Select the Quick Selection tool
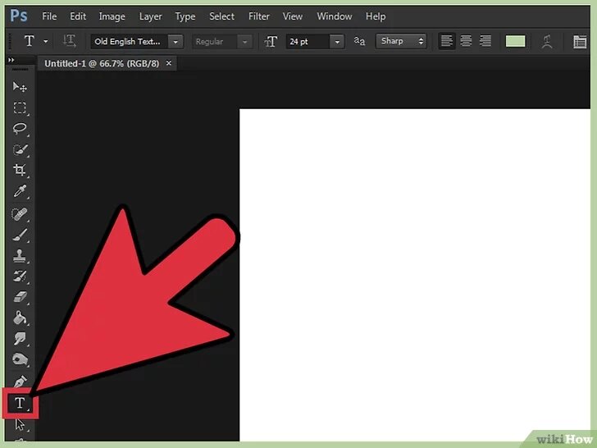The width and height of the screenshot is (597, 448). [20, 149]
